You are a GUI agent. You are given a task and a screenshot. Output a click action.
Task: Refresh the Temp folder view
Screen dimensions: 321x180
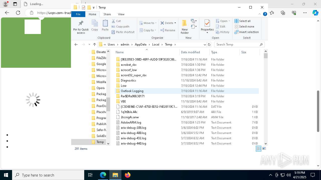click(209, 44)
